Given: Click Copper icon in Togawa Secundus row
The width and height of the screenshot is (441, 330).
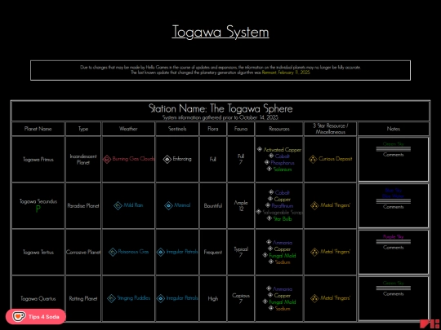Looking at the screenshot, I should [x=270, y=199].
